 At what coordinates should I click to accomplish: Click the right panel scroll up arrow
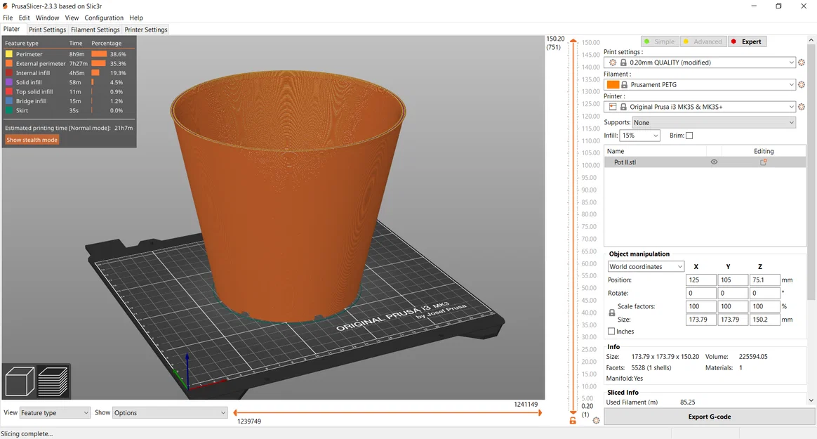click(811, 39)
